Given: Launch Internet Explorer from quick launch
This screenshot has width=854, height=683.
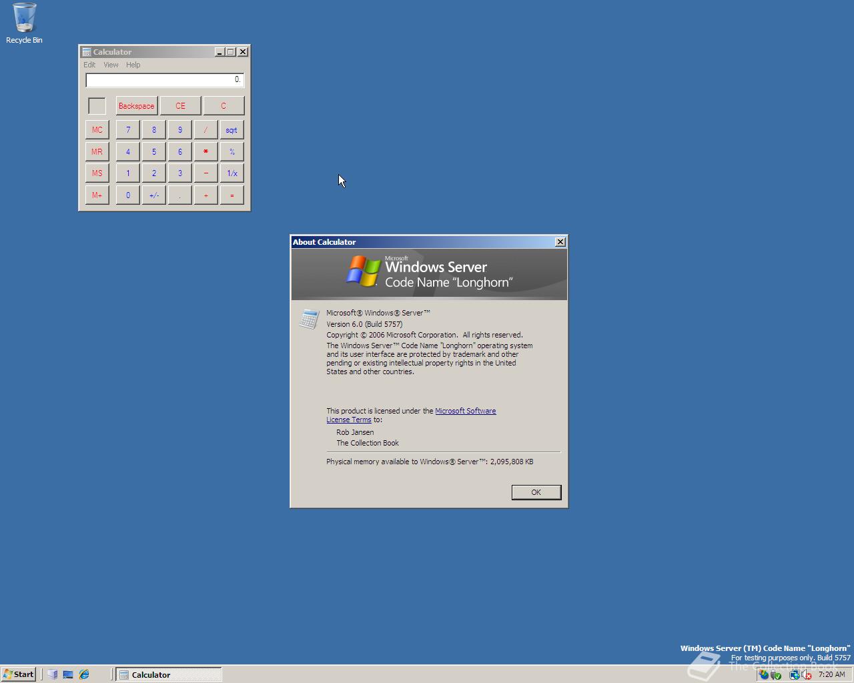Looking at the screenshot, I should click(84, 674).
